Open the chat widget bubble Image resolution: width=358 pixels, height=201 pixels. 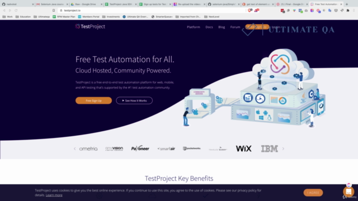coord(348,192)
